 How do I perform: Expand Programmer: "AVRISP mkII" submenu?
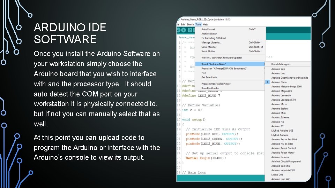tap(230, 84)
